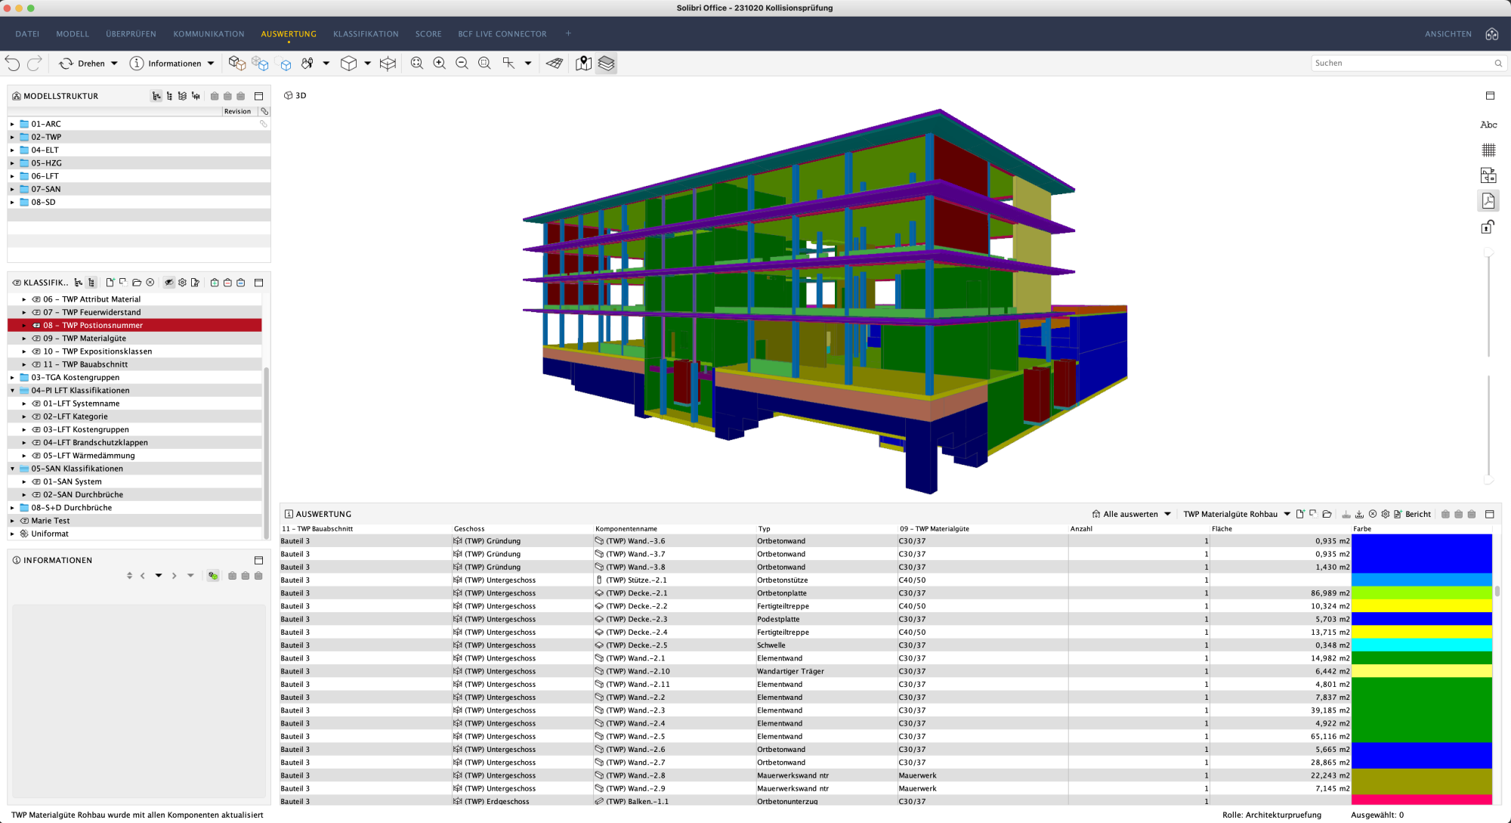The image size is (1511, 823).
Task: Expand the 02-TWP model folder
Action: click(12, 137)
